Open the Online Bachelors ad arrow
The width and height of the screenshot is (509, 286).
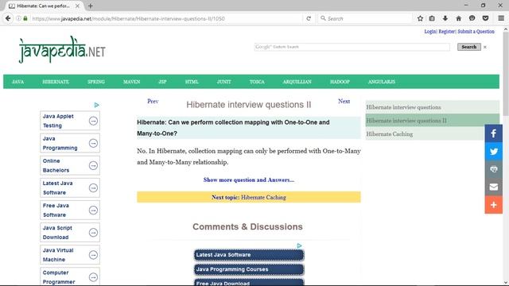[93, 166]
